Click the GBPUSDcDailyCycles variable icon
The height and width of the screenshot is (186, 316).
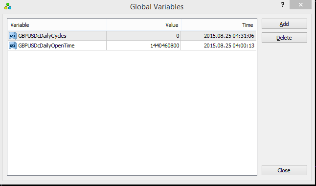click(13, 36)
